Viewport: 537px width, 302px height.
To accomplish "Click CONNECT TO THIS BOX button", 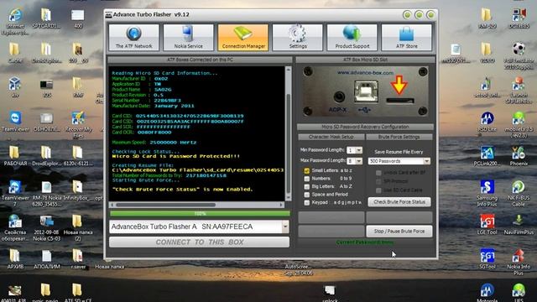I will click(200, 242).
